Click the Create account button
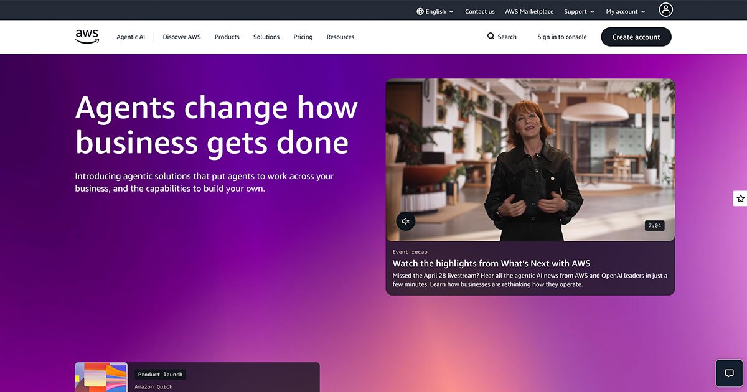This screenshot has width=747, height=392. point(636,37)
